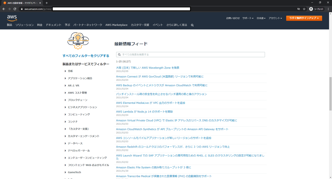This screenshot has height=179, width=332.
Task: Open the サポート dropdown menu
Action: point(248,18)
